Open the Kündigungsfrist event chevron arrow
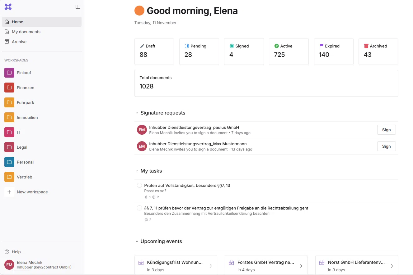The image size is (413, 275). [211, 266]
